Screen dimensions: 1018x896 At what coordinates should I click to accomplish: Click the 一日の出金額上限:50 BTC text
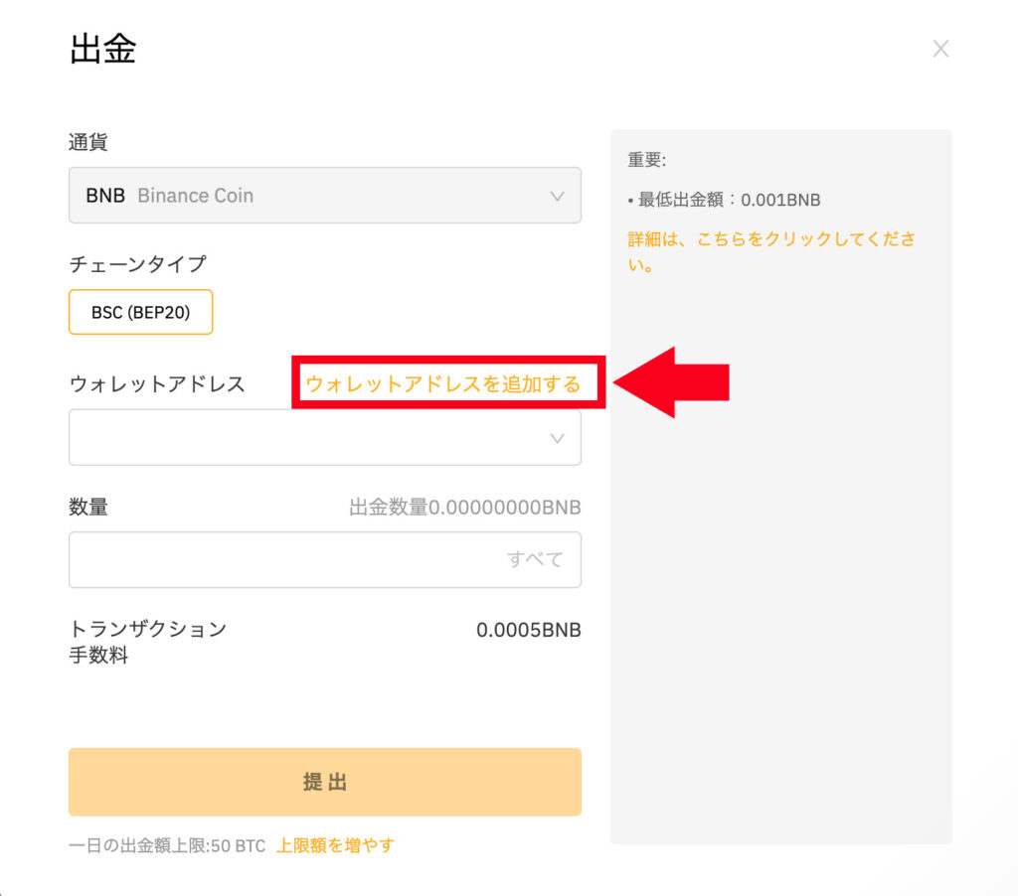point(167,845)
